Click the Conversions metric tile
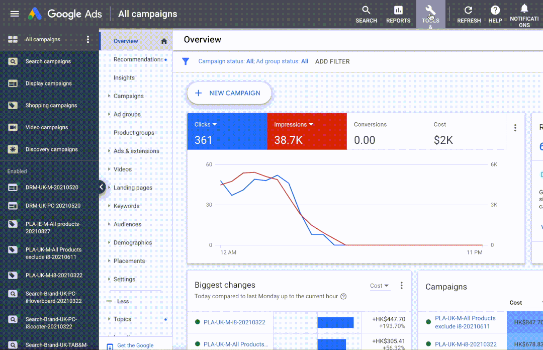The width and height of the screenshot is (543, 350). point(386,132)
